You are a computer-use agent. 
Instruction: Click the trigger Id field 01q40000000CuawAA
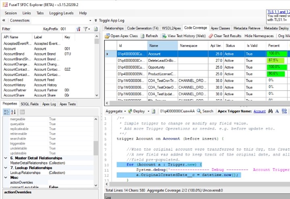point(177,111)
